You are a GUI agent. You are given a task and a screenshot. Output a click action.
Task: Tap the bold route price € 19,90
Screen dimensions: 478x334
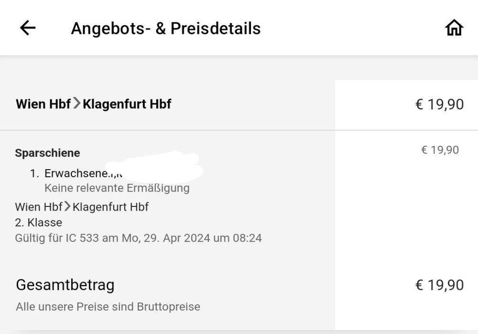click(x=439, y=104)
